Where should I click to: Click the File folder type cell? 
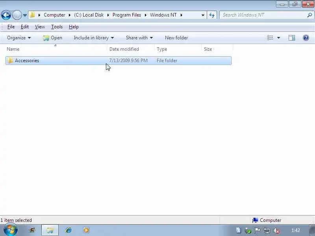167,61
